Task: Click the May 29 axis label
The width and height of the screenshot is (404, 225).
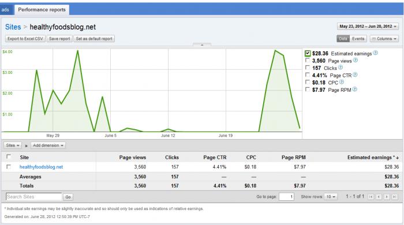Action: pyautogui.click(x=53, y=136)
